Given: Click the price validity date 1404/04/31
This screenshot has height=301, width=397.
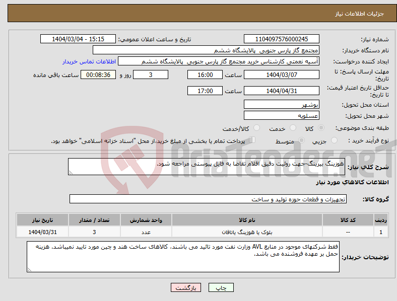Looking at the screenshot, I should [281, 91].
